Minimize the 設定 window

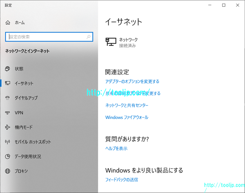click(210, 5)
